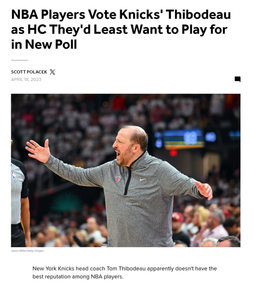254x283 pixels.
Task: Click the article headline about Thibodeau poll
Action: pyautogui.click(x=121, y=29)
